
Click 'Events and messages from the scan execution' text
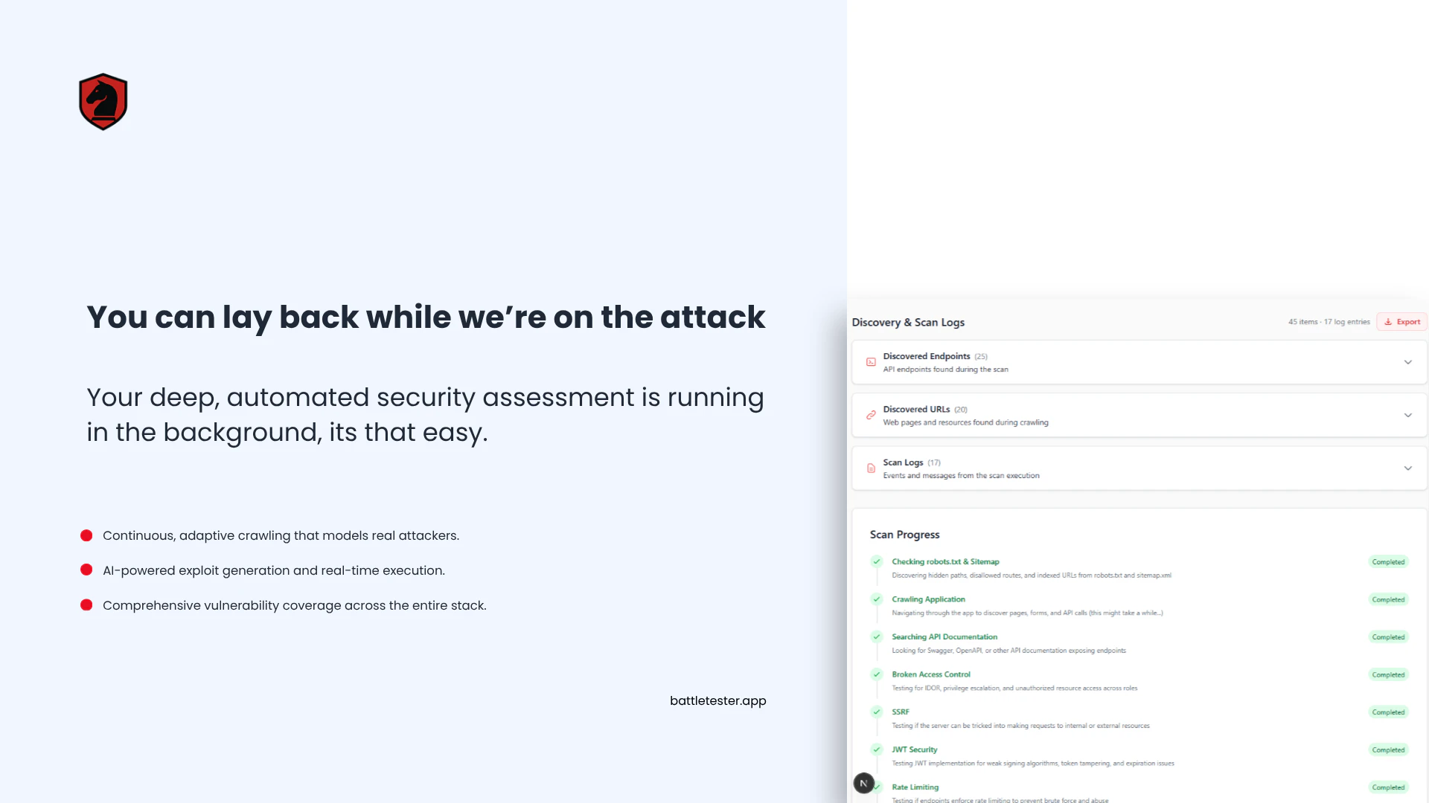962,476
